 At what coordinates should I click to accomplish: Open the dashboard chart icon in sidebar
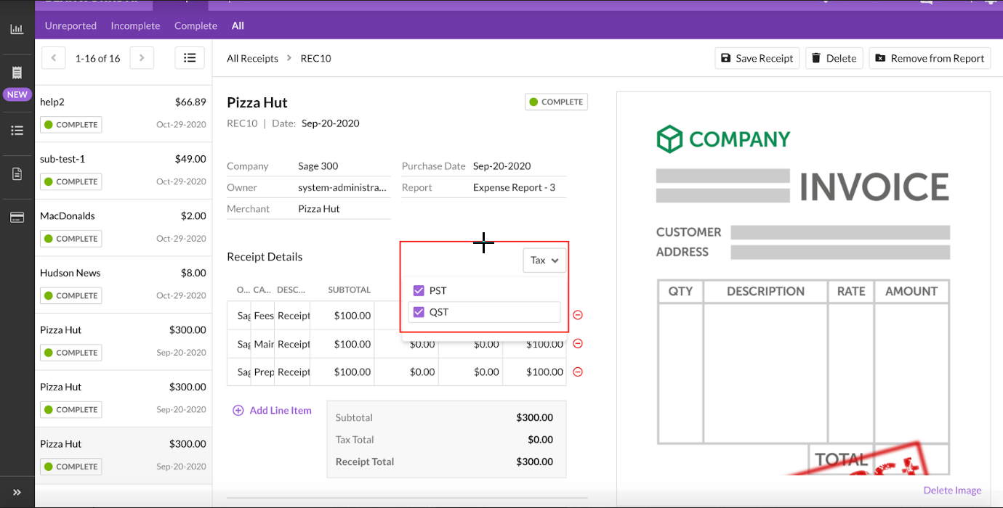(x=17, y=29)
